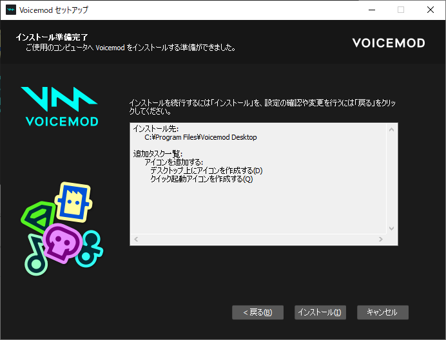
Task: Cancel setup with the キャンセル button
Action: tap(383, 312)
